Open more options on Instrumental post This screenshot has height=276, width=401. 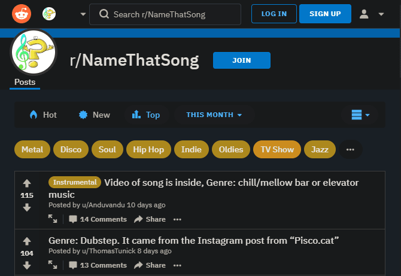pyautogui.click(x=177, y=219)
